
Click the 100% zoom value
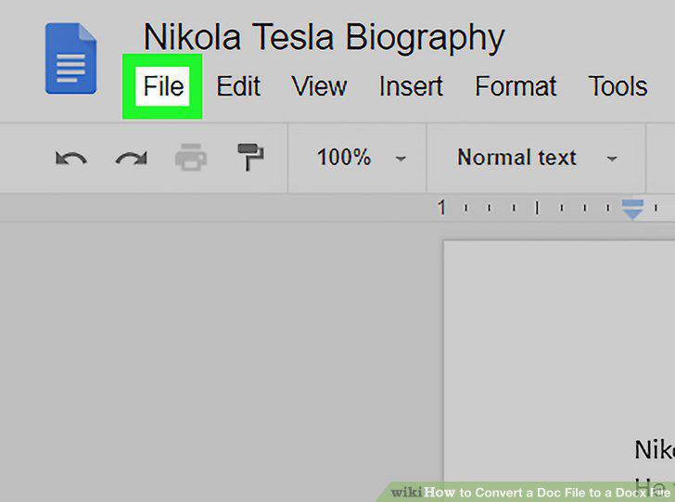[343, 157]
